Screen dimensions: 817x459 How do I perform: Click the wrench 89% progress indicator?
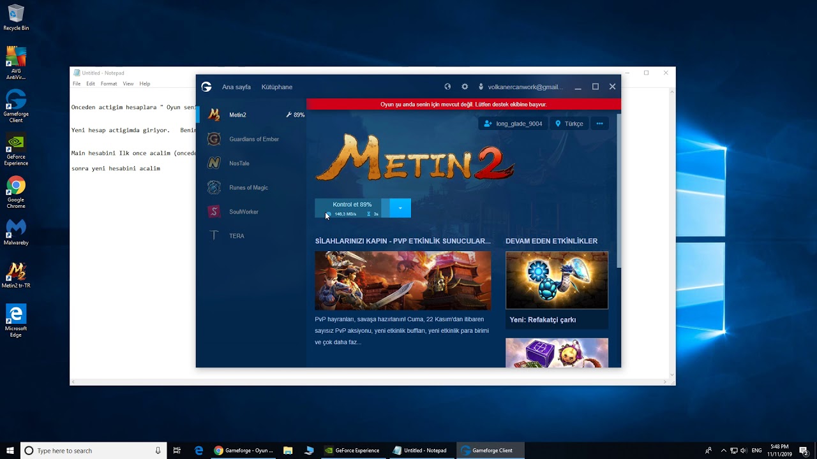[x=295, y=115]
